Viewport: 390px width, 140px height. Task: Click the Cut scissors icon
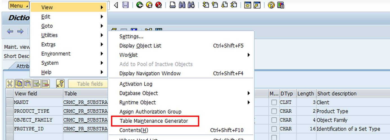[x=10, y=83]
